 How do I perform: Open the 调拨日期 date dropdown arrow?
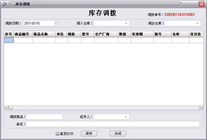click(x=56, y=23)
